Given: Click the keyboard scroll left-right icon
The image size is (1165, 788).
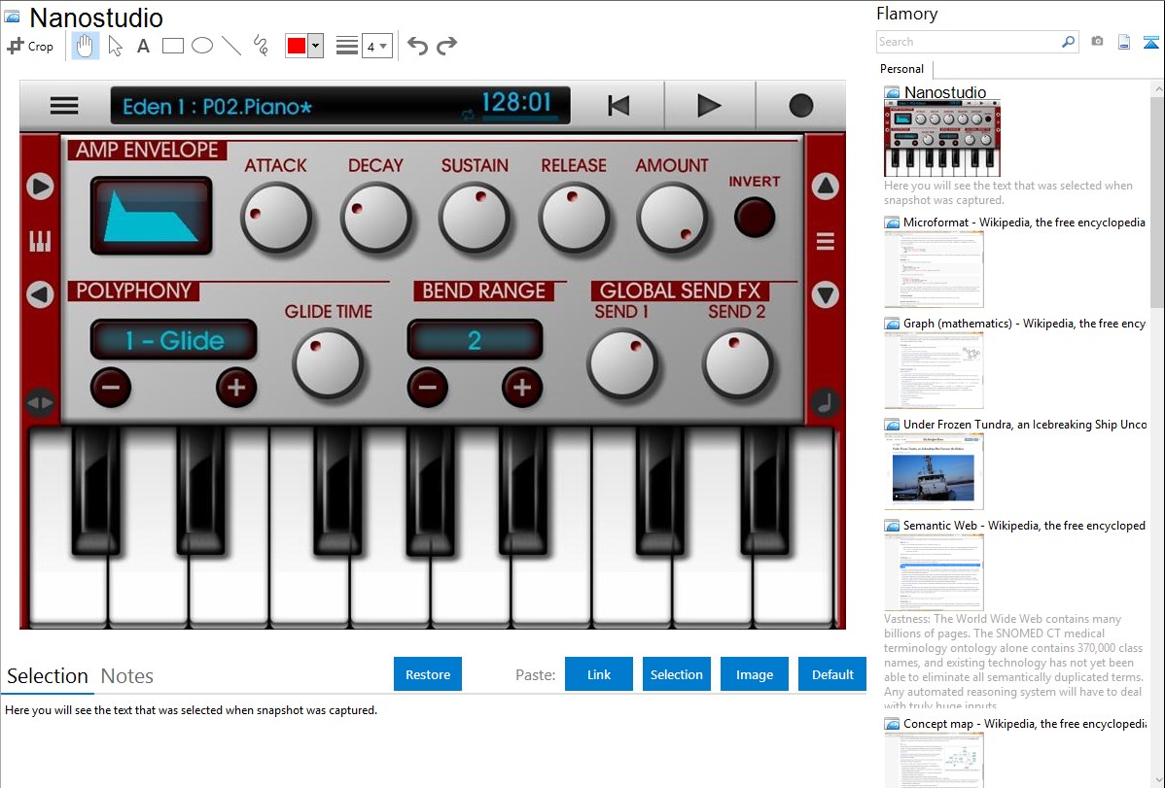Looking at the screenshot, I should pyautogui.click(x=40, y=403).
